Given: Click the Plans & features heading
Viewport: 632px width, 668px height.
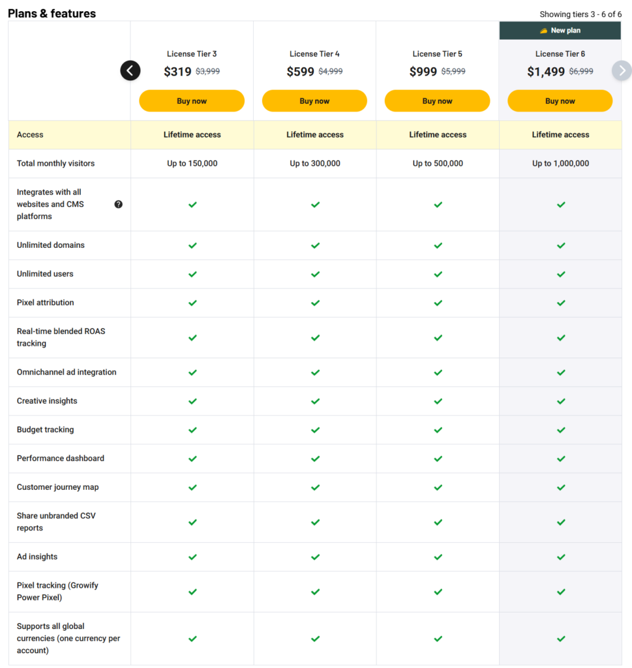Looking at the screenshot, I should pos(52,14).
